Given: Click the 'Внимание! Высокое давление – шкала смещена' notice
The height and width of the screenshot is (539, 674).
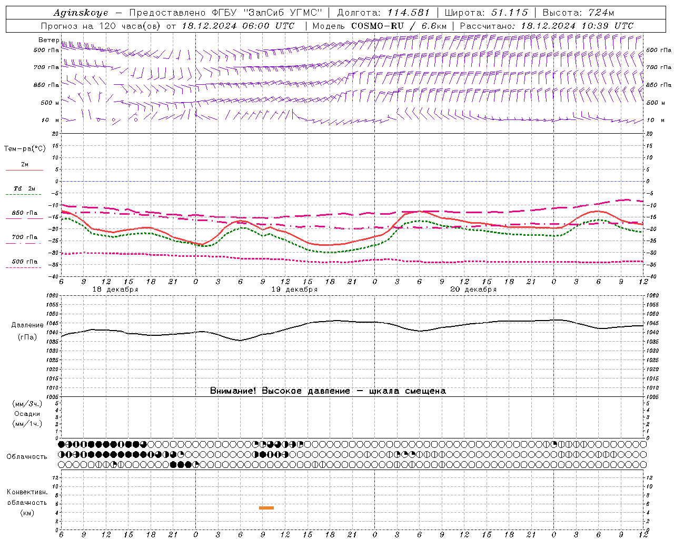Looking at the screenshot, I should 328,391.
